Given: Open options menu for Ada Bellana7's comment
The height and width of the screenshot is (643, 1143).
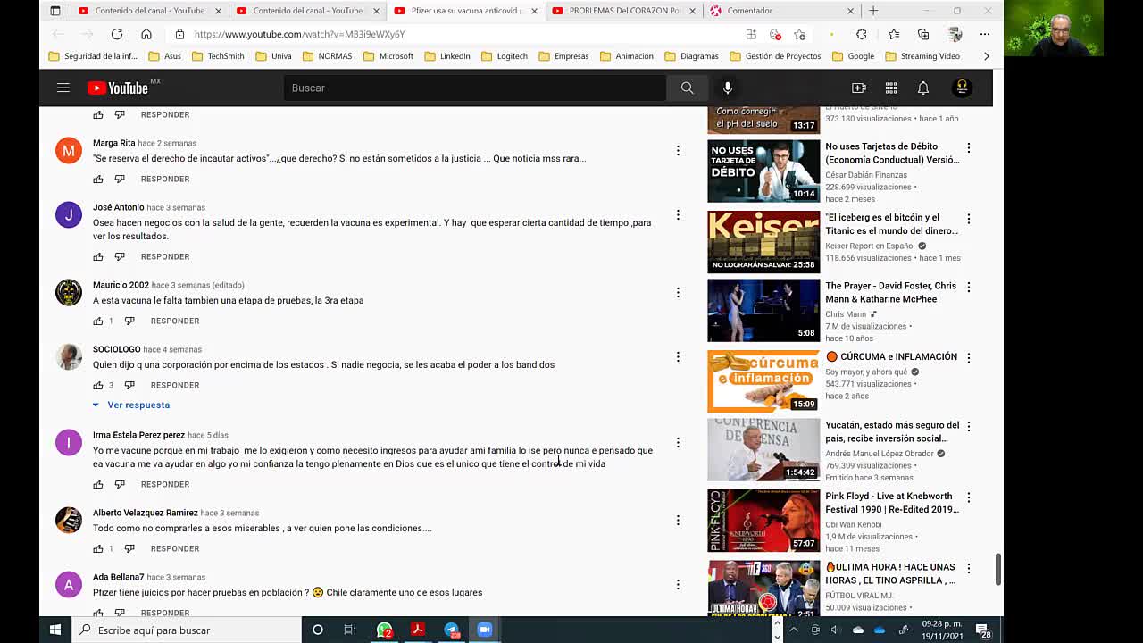Looking at the screenshot, I should (678, 584).
